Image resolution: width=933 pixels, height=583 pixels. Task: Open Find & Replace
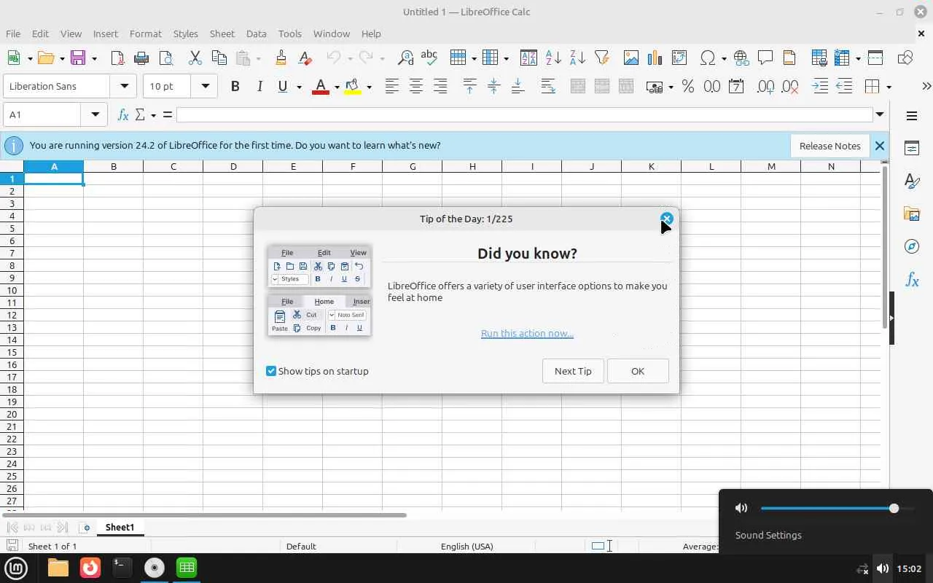(405, 58)
